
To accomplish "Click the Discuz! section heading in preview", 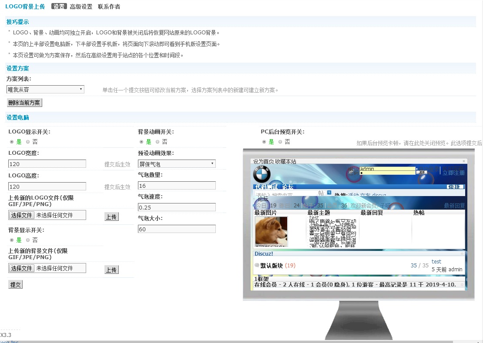I will pos(264,254).
